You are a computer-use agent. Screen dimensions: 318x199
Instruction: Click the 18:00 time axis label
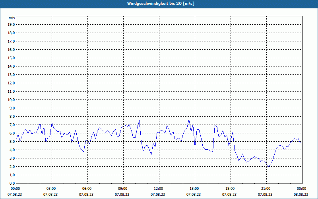(231, 189)
